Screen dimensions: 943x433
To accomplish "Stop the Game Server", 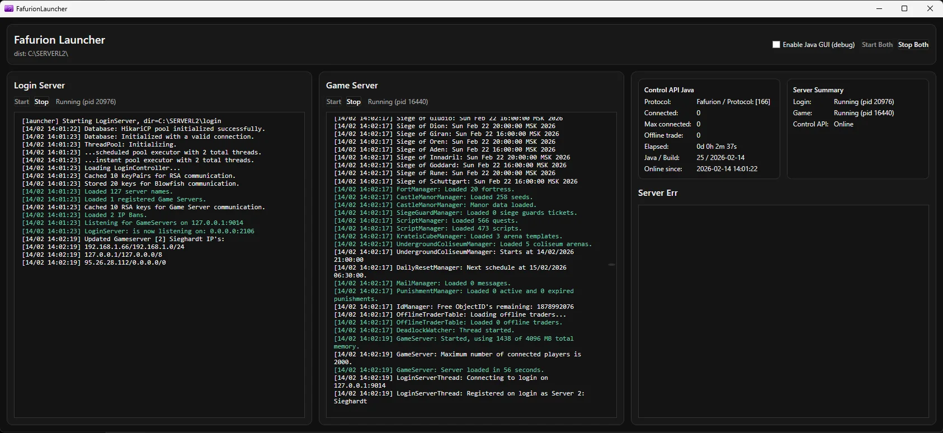I will [x=353, y=102].
